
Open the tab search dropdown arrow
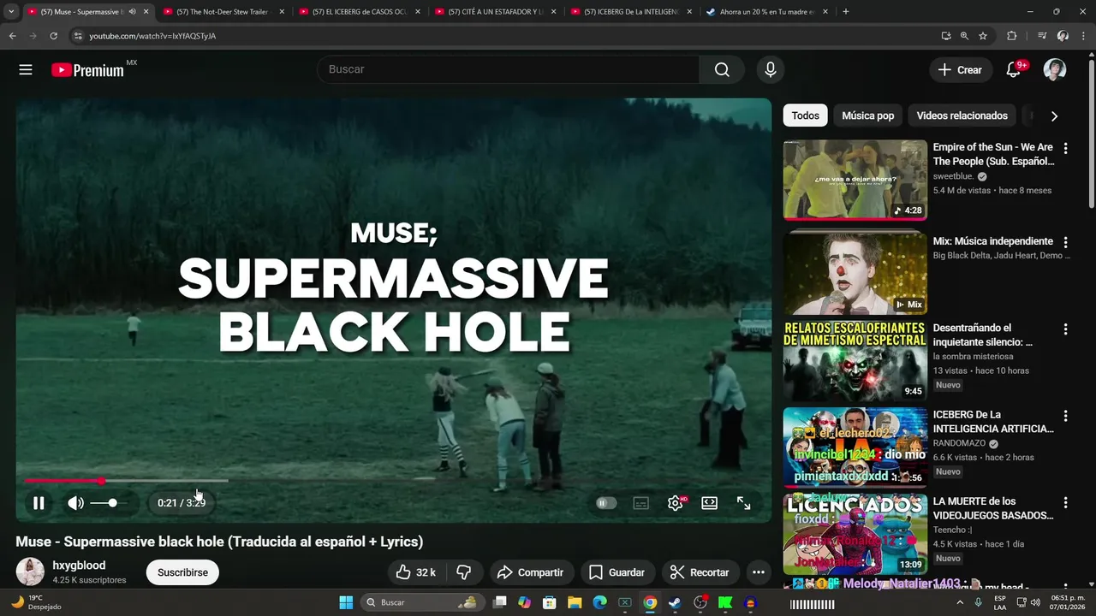(11, 12)
